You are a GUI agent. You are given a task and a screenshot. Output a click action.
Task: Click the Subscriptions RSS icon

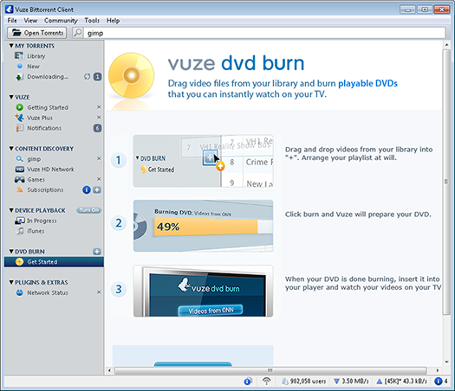point(20,189)
